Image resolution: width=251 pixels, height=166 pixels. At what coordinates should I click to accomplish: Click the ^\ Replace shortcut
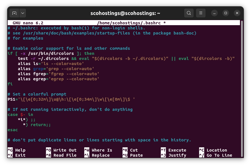pos(97,155)
